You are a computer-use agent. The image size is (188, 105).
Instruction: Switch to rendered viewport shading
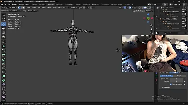pos(150,8)
